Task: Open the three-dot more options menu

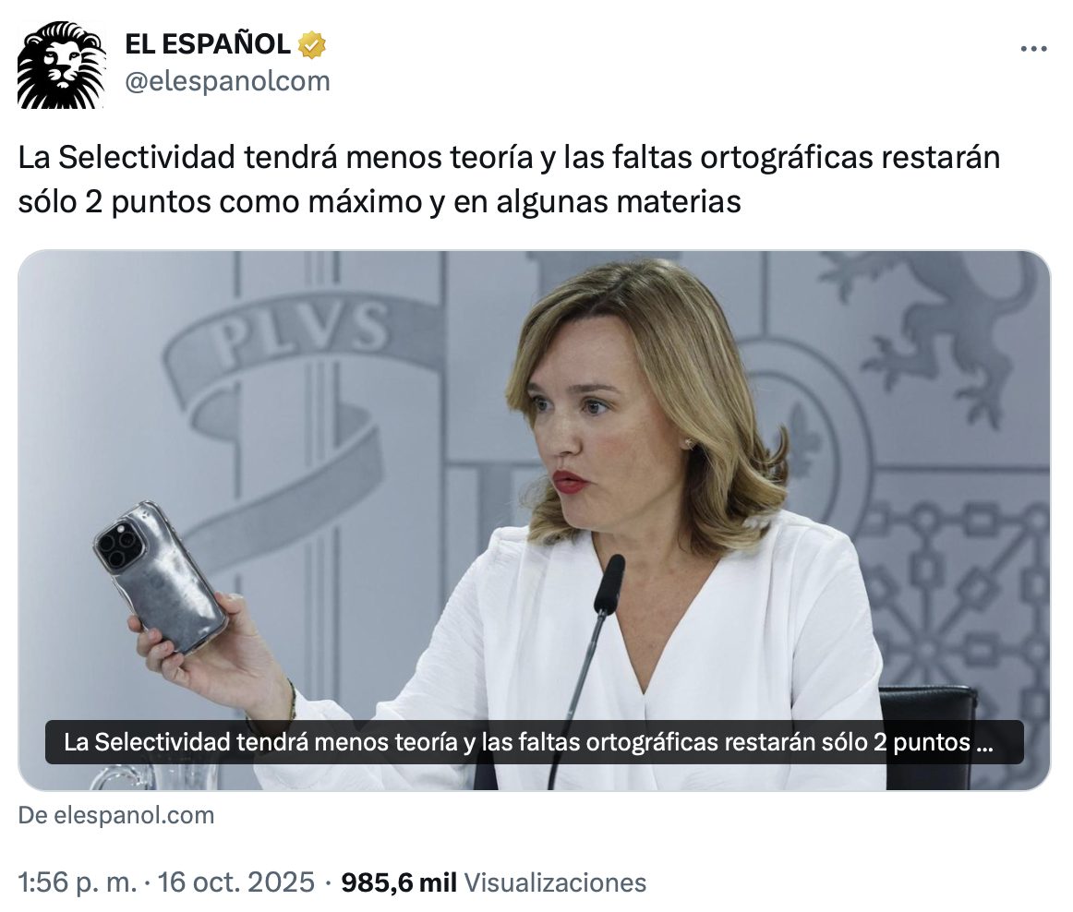Action: (x=1033, y=49)
